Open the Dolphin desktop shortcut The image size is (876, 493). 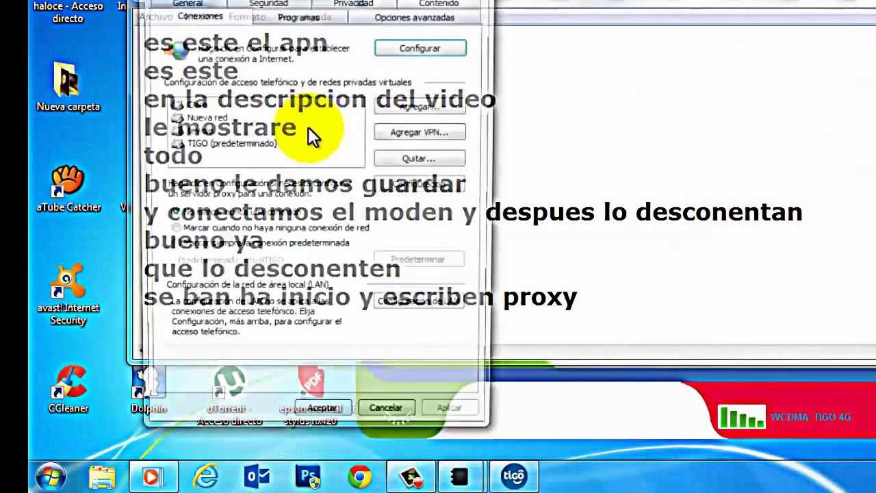coord(149,390)
